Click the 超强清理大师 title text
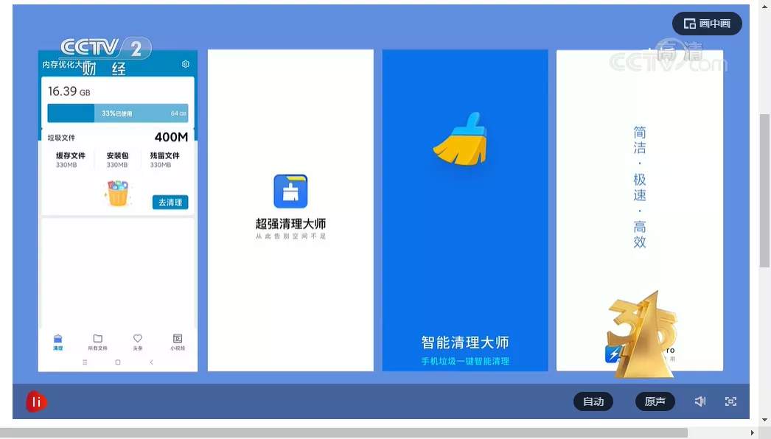This screenshot has width=771, height=439. [x=290, y=224]
